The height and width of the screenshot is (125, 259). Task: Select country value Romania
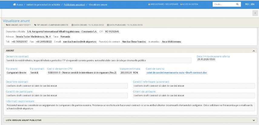click(x=65, y=37)
